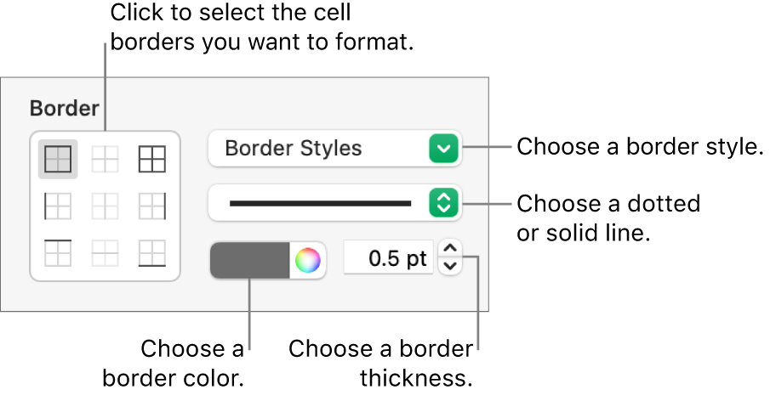Click the green arrow beside Border Styles
The image size is (776, 401).
click(x=444, y=150)
